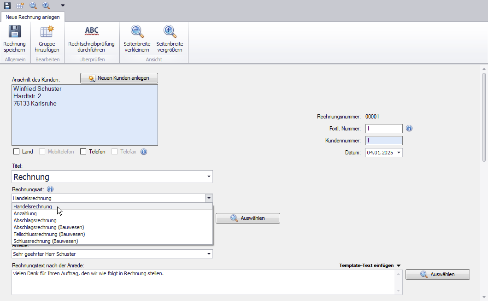Switch to the Neue Rechnung anlegen tab
The image size is (488, 301).
click(33, 17)
